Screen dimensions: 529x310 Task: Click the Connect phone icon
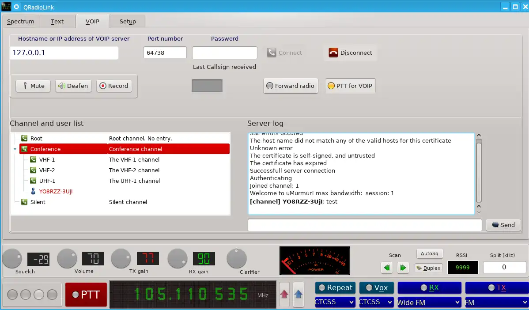(x=271, y=53)
